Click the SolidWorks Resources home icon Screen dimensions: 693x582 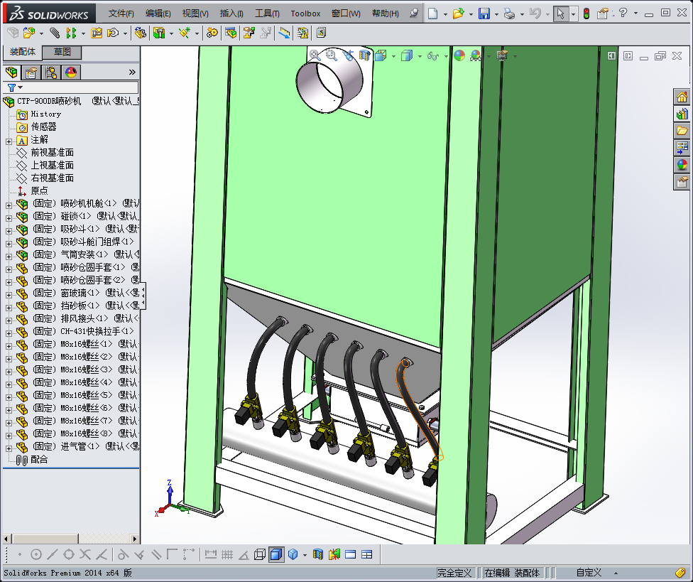[682, 97]
